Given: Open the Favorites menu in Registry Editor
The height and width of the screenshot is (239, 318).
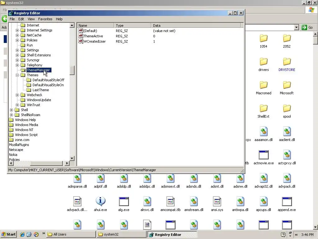Looking at the screenshot, I should [x=45, y=19].
